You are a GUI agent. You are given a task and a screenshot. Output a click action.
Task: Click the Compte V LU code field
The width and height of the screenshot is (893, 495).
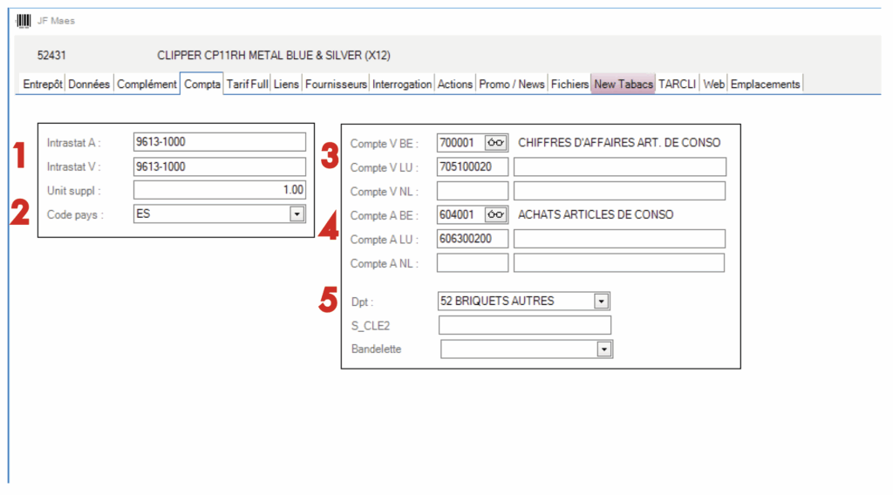click(x=472, y=167)
